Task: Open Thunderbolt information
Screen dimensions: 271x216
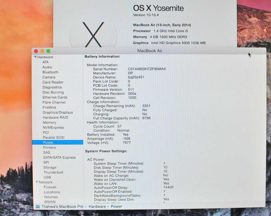Action: tap(53, 172)
